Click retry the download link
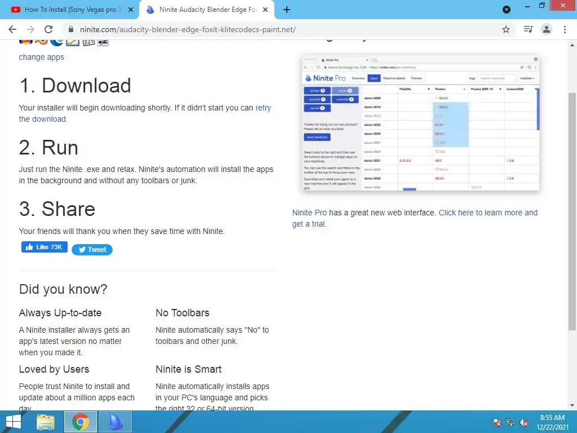 (145, 113)
